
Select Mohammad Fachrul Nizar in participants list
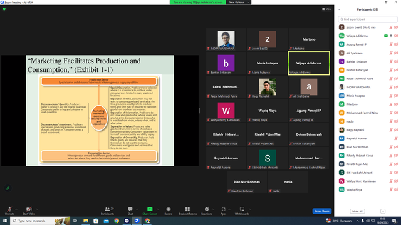click(x=368, y=112)
